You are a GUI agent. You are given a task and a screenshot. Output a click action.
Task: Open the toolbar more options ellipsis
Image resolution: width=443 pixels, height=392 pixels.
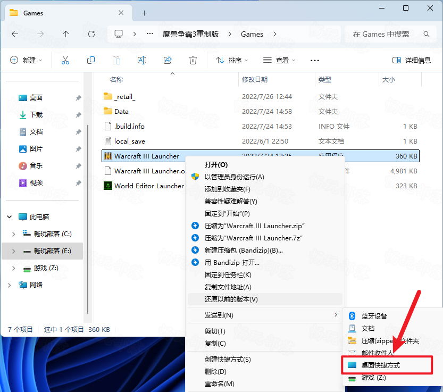tap(315, 60)
